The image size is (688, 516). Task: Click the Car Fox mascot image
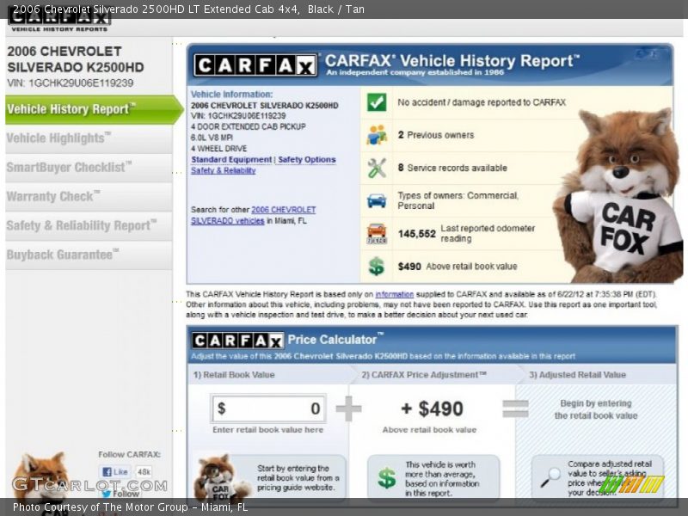[x=621, y=198]
